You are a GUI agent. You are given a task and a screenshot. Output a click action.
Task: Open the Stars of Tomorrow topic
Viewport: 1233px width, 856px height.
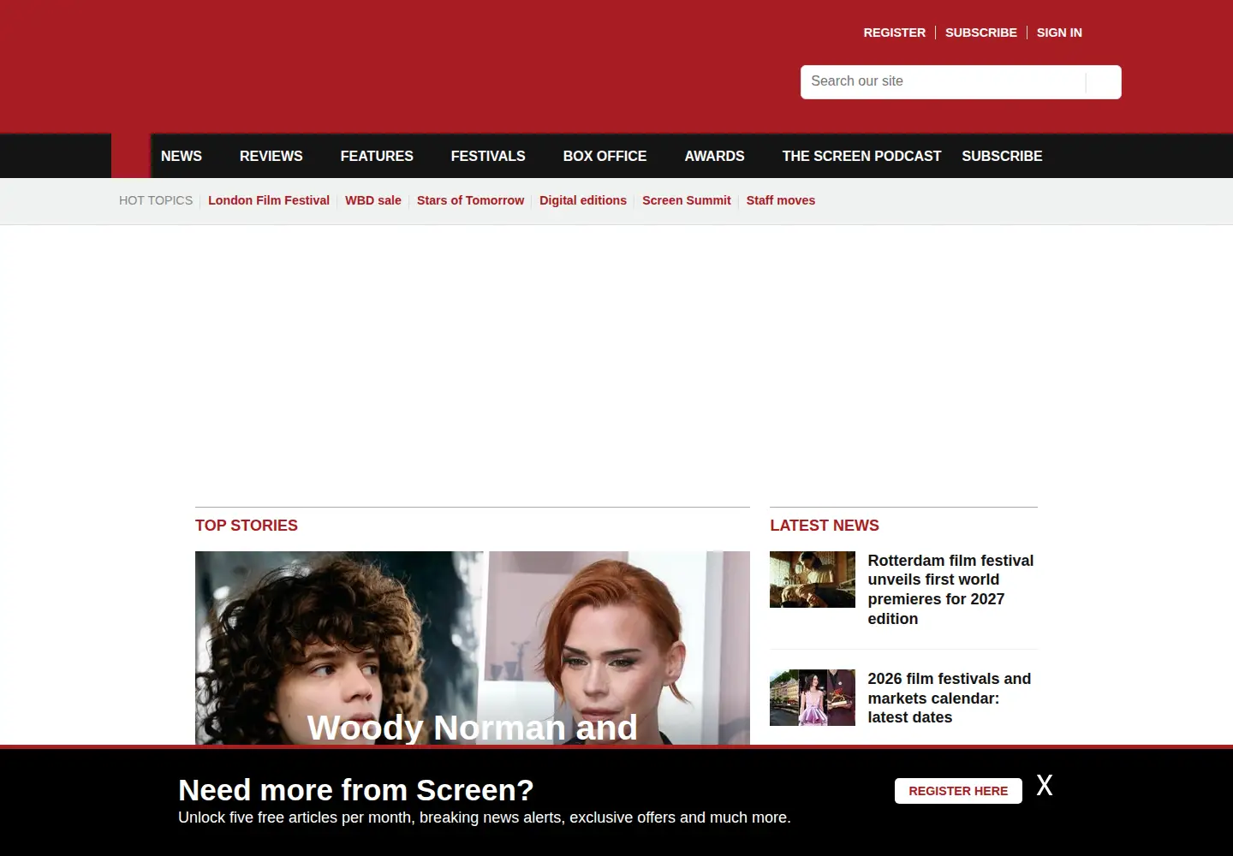coord(470,200)
